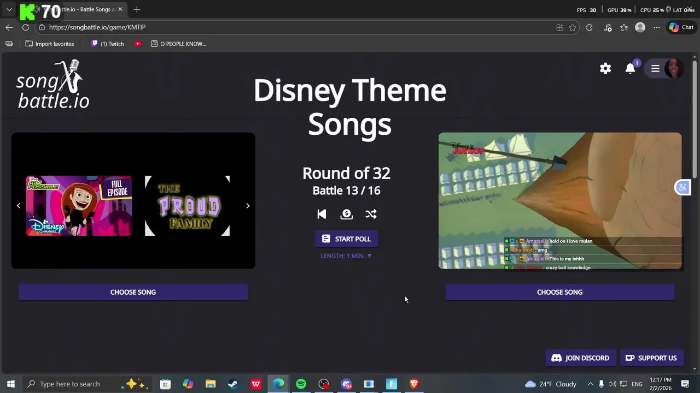
Task: Click the taskbar search box
Action: click(87, 384)
